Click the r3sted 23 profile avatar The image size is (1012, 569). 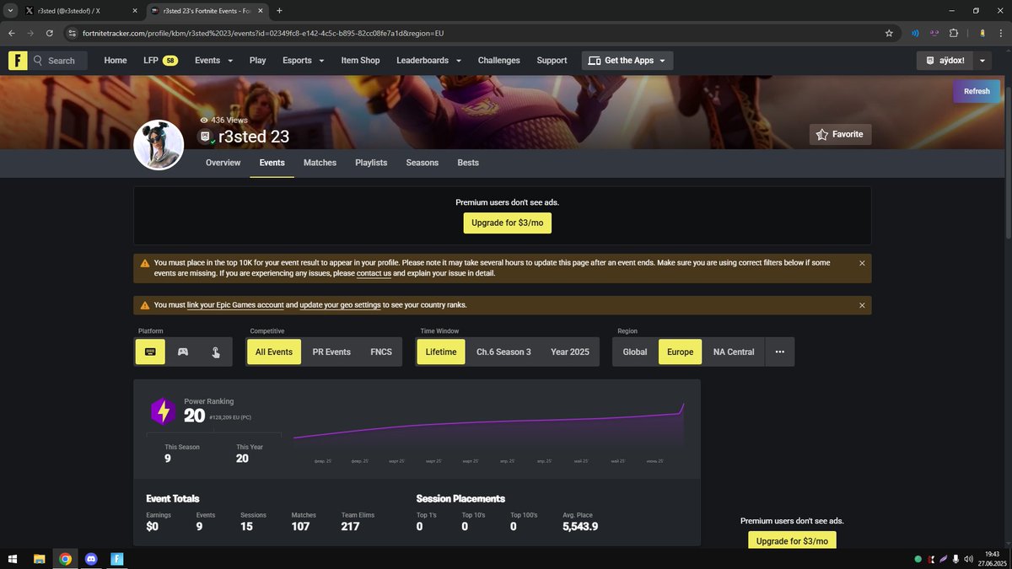[x=159, y=145]
